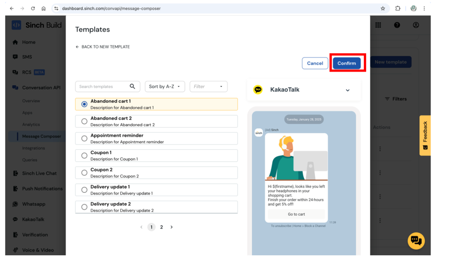Click the Sinch Build logo
Screen dimensions: 459x259
tap(37, 25)
